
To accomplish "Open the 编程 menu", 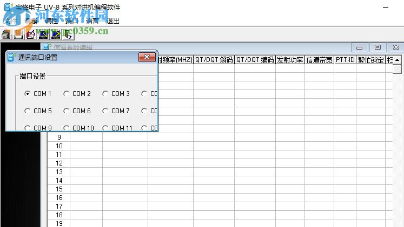I will point(51,21).
